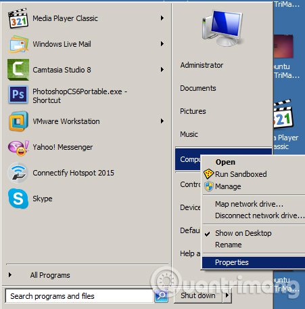Expand the Camtasia Studio 8 submenu arrow
The width and height of the screenshot is (305, 309).
click(162, 70)
